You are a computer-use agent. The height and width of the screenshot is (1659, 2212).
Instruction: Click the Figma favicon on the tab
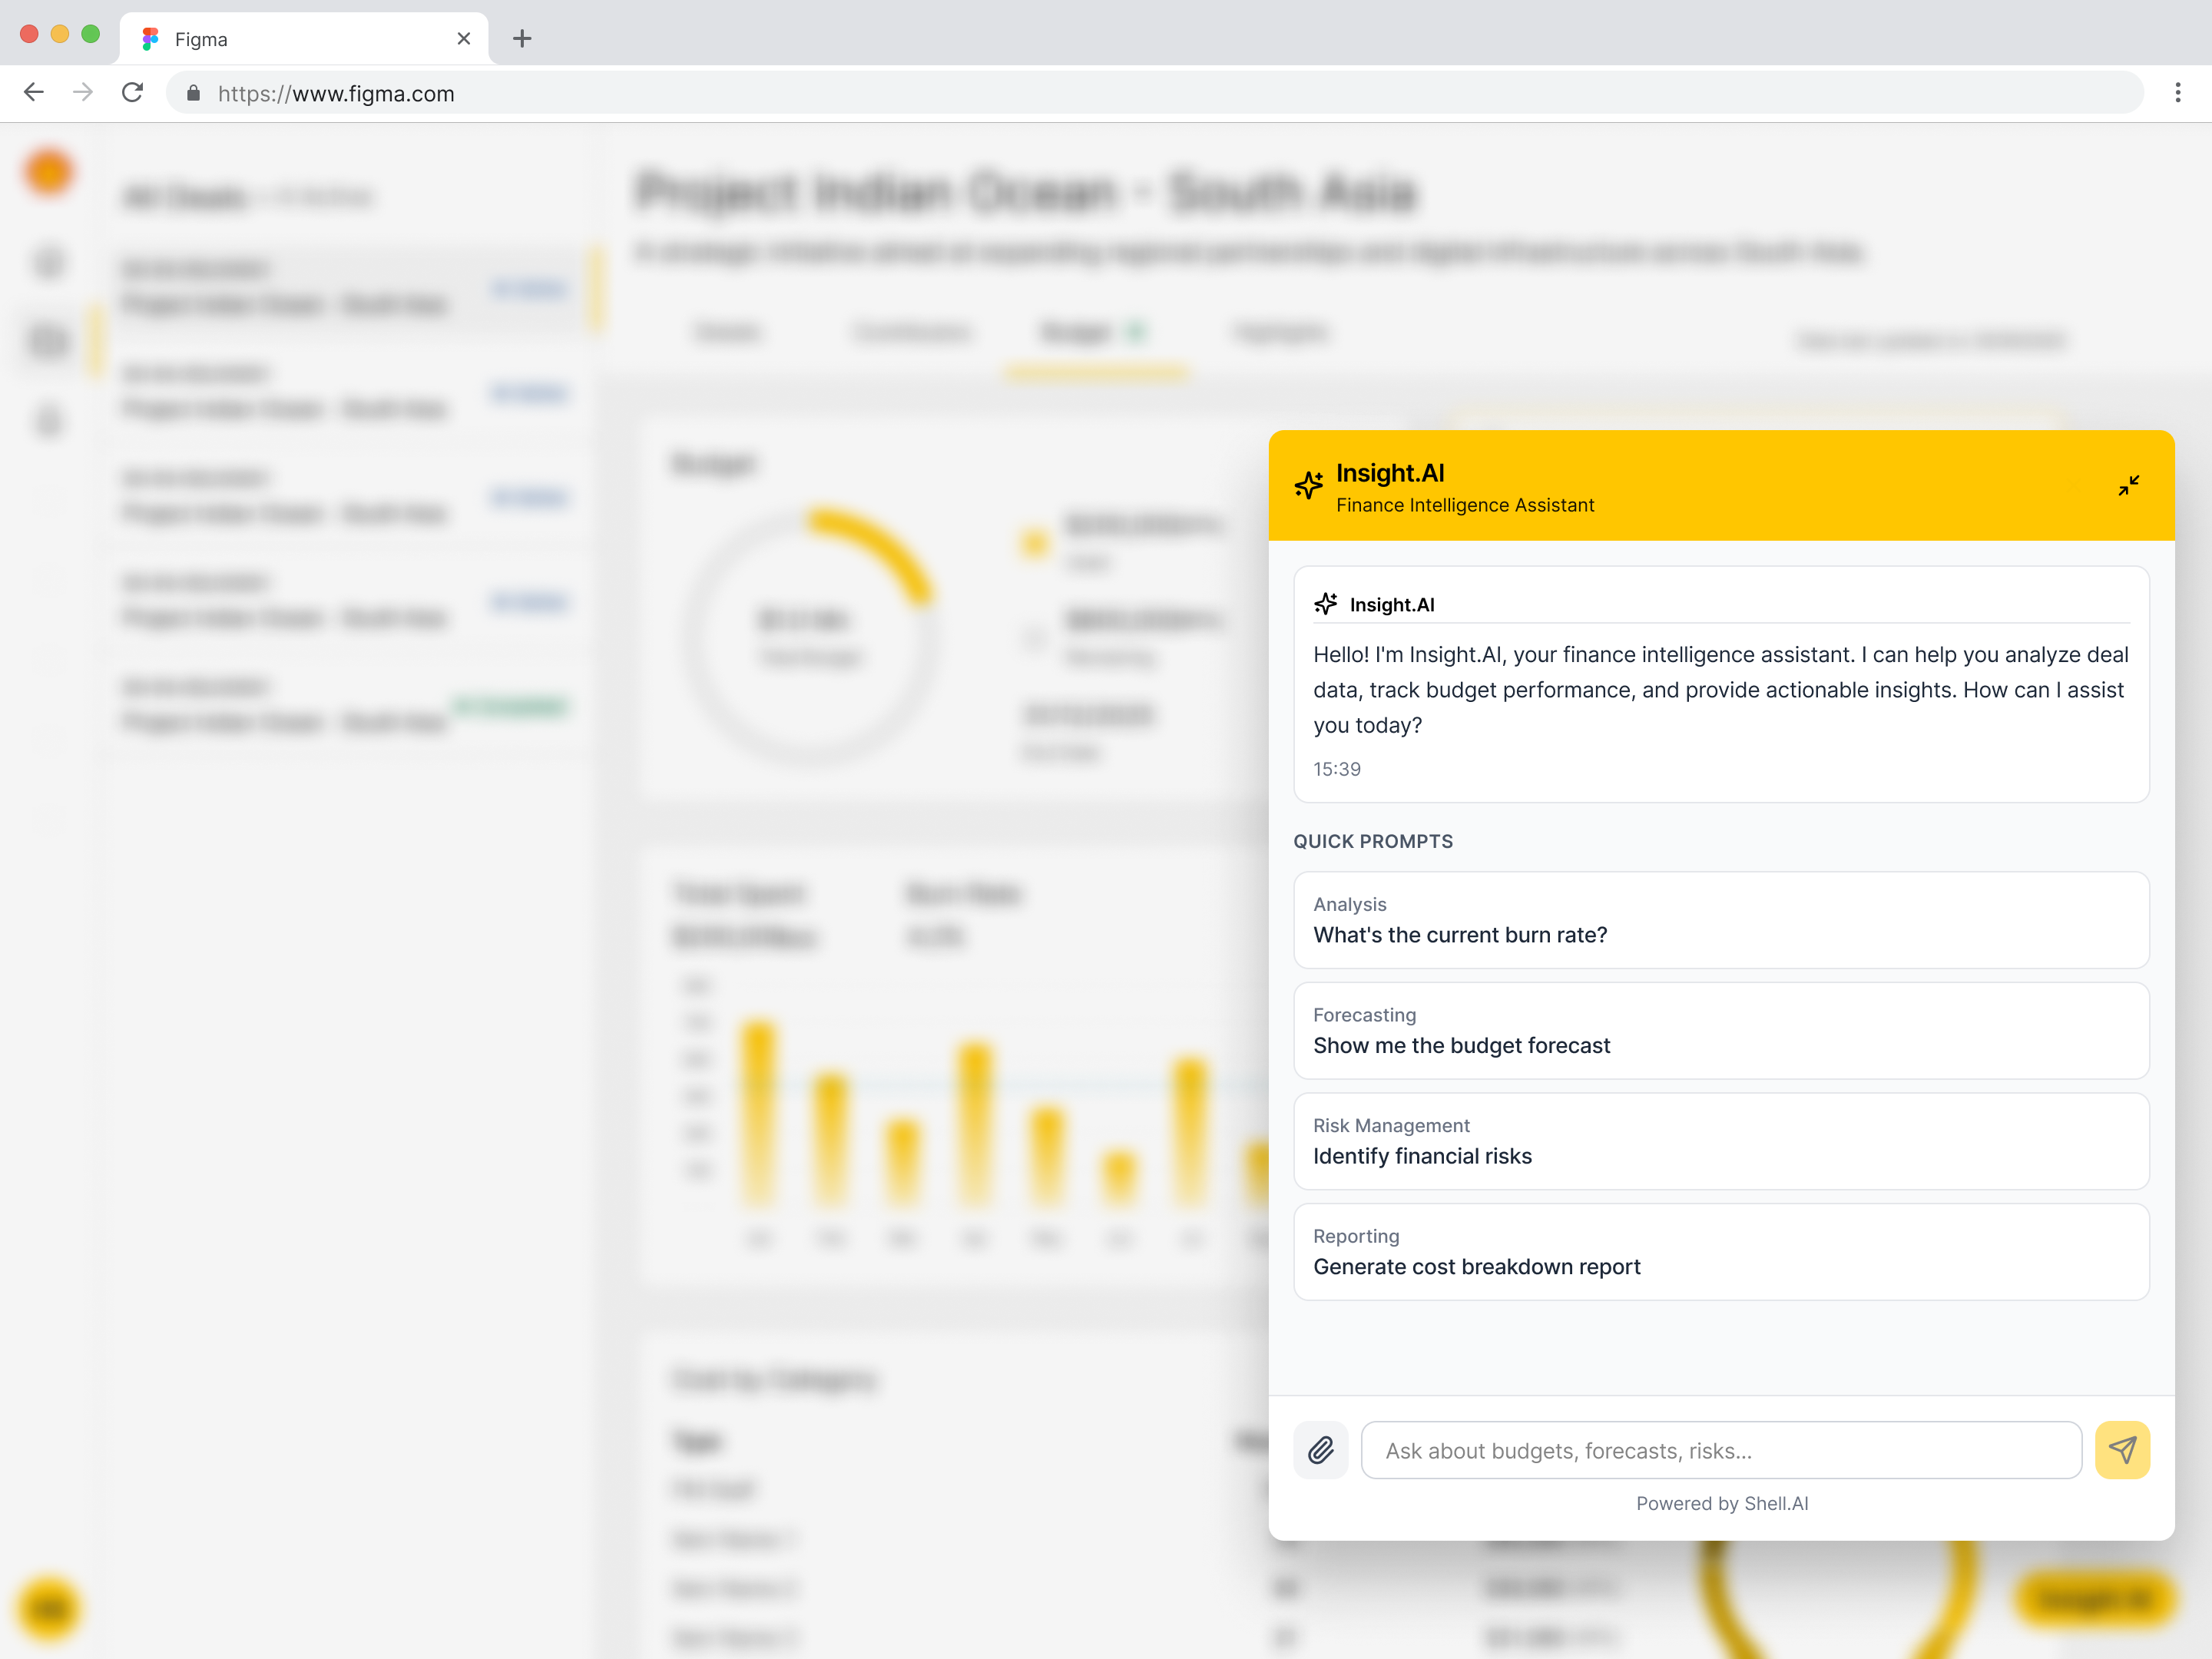click(x=150, y=39)
